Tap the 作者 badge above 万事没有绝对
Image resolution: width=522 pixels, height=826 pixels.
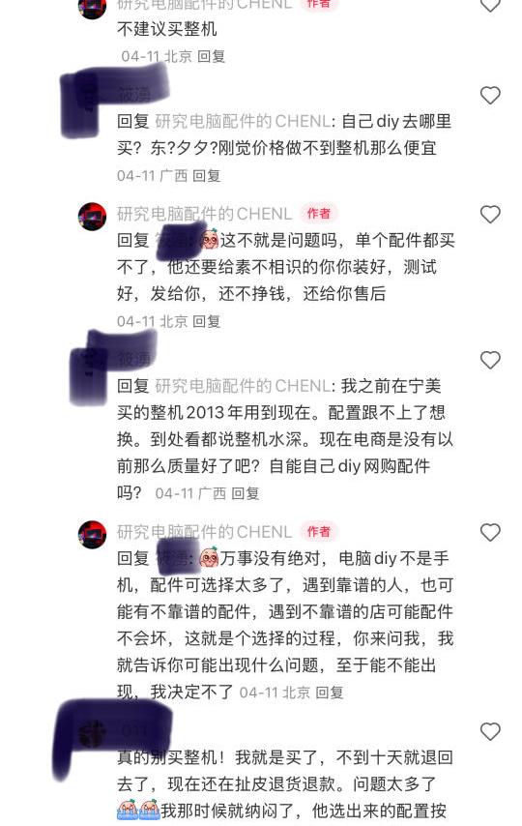319,532
